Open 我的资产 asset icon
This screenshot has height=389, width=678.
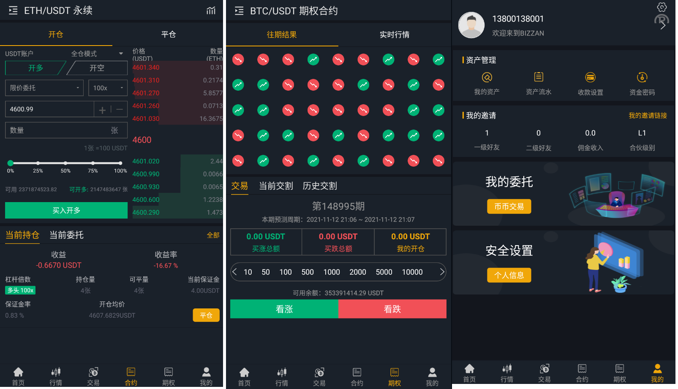(487, 77)
